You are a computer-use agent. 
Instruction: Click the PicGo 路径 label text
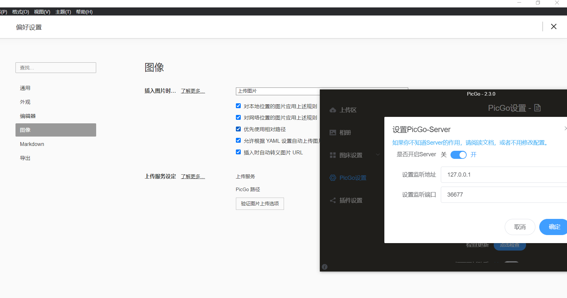pos(248,190)
